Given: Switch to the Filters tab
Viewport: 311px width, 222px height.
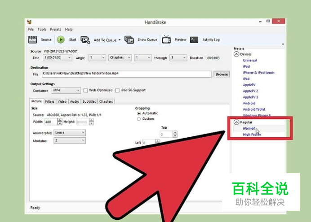Looking at the screenshot, I should tap(49, 101).
